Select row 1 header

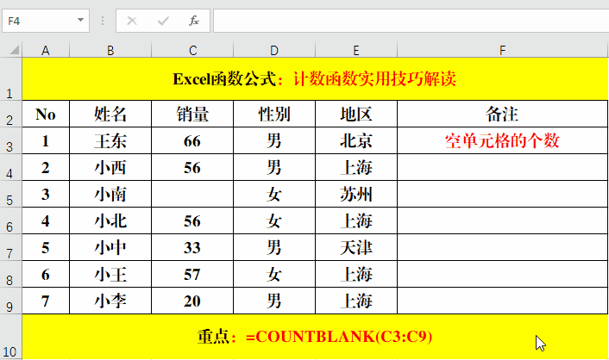pos(11,78)
